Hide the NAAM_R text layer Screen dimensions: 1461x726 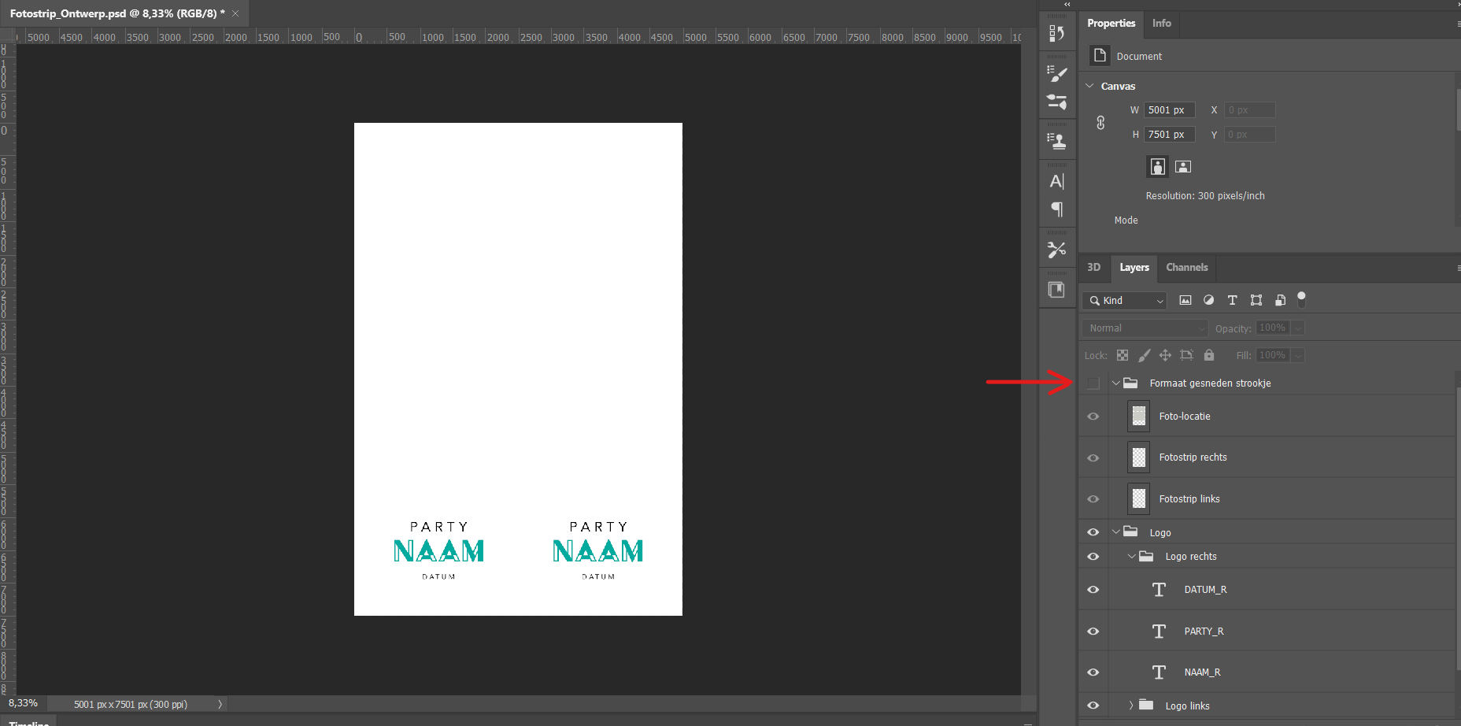coord(1093,672)
